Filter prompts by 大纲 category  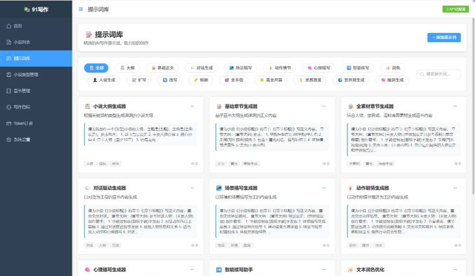click(x=127, y=68)
